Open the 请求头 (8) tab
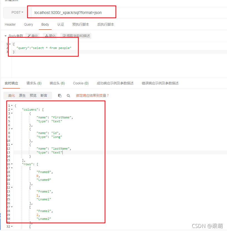The width and height of the screenshot is (227, 231). (34, 83)
